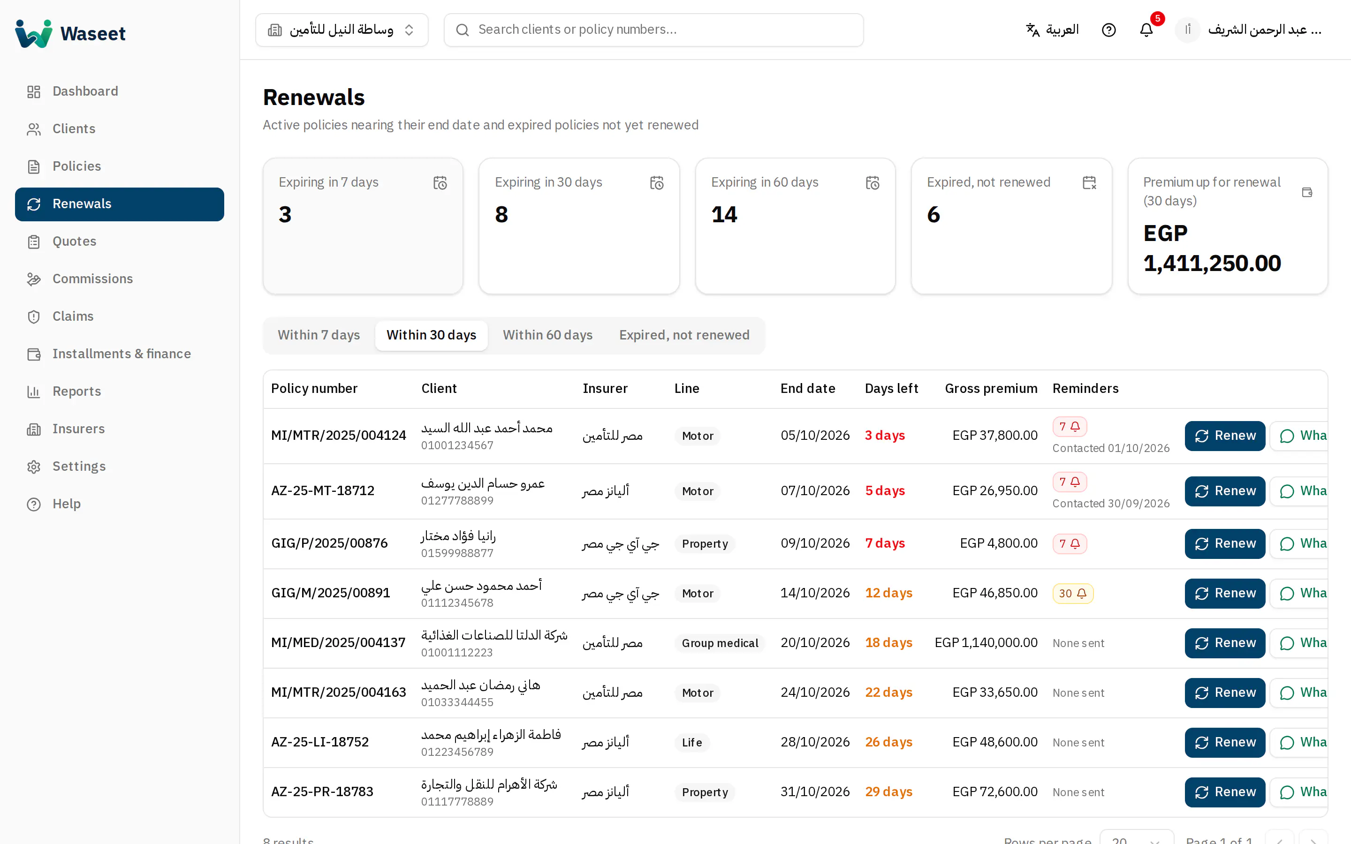Image resolution: width=1351 pixels, height=844 pixels.
Task: Open notifications bell with 5 badge
Action: (1146, 30)
